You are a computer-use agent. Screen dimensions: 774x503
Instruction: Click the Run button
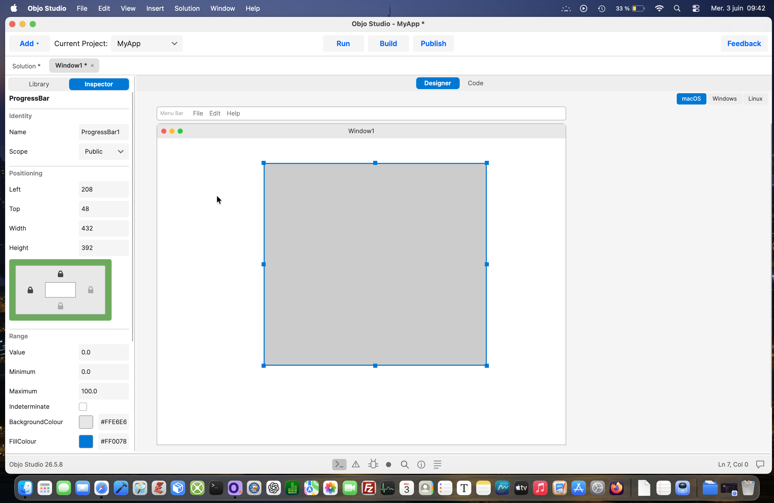click(343, 44)
